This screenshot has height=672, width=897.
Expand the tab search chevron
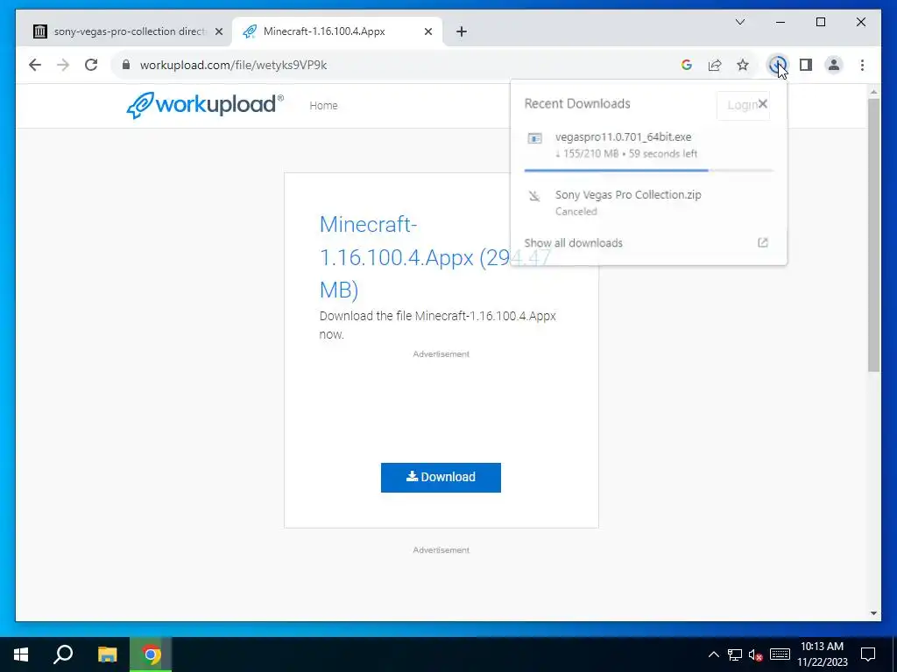[x=739, y=22]
